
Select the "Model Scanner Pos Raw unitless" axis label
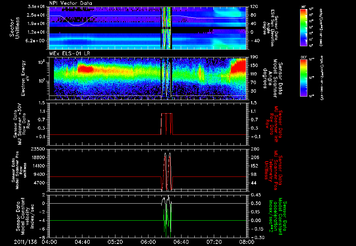tap(19, 170)
